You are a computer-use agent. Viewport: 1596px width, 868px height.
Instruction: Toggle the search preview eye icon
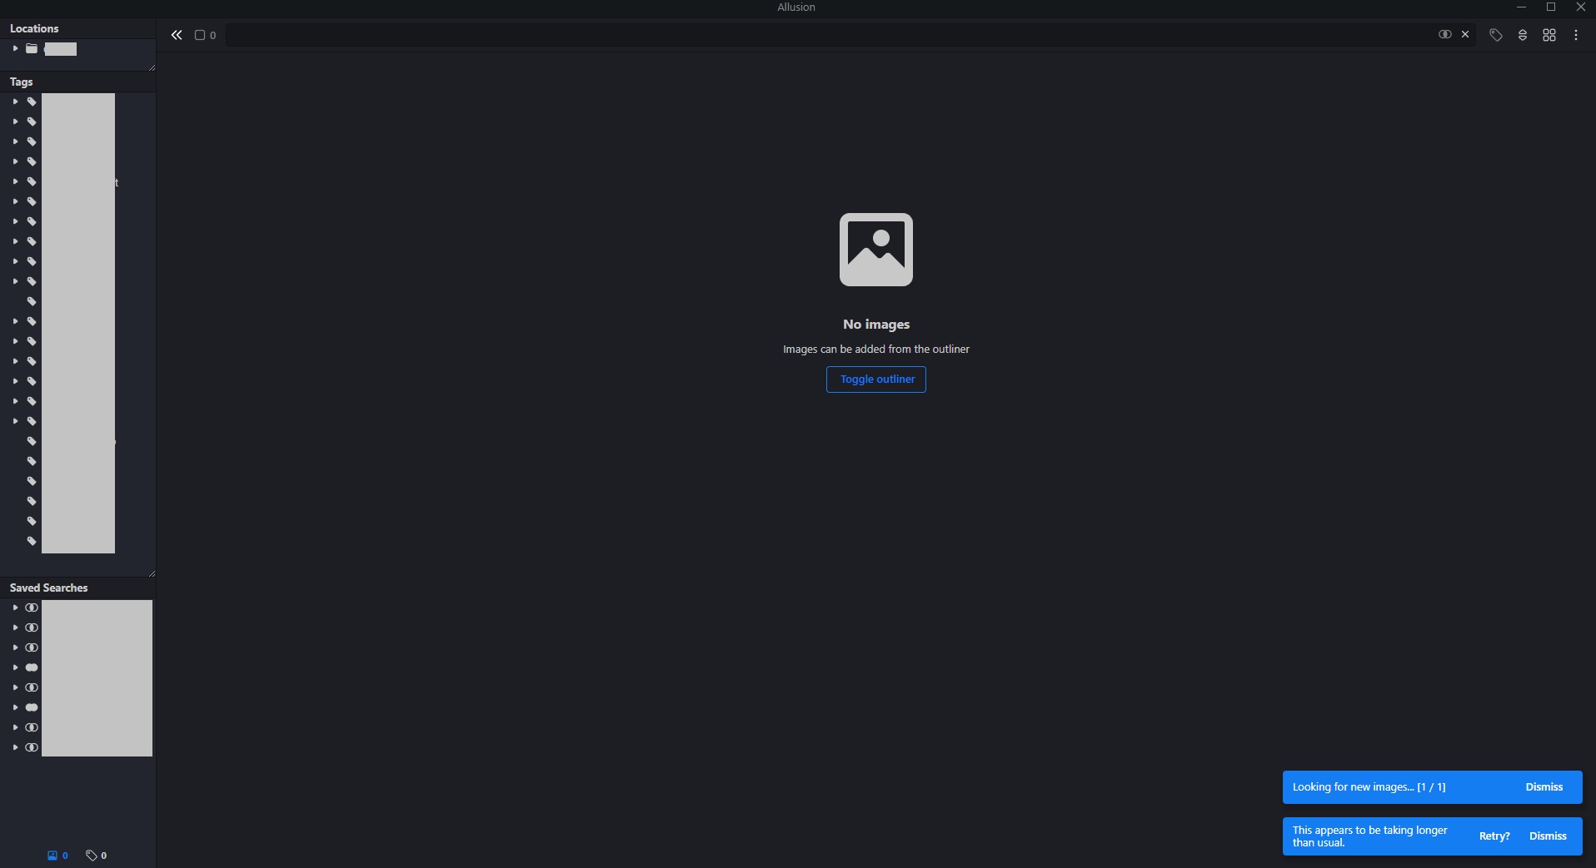[1446, 34]
